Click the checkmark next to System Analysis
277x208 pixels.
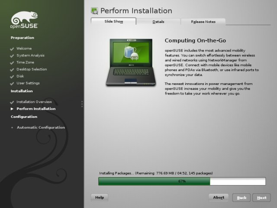pyautogui.click(x=12, y=56)
